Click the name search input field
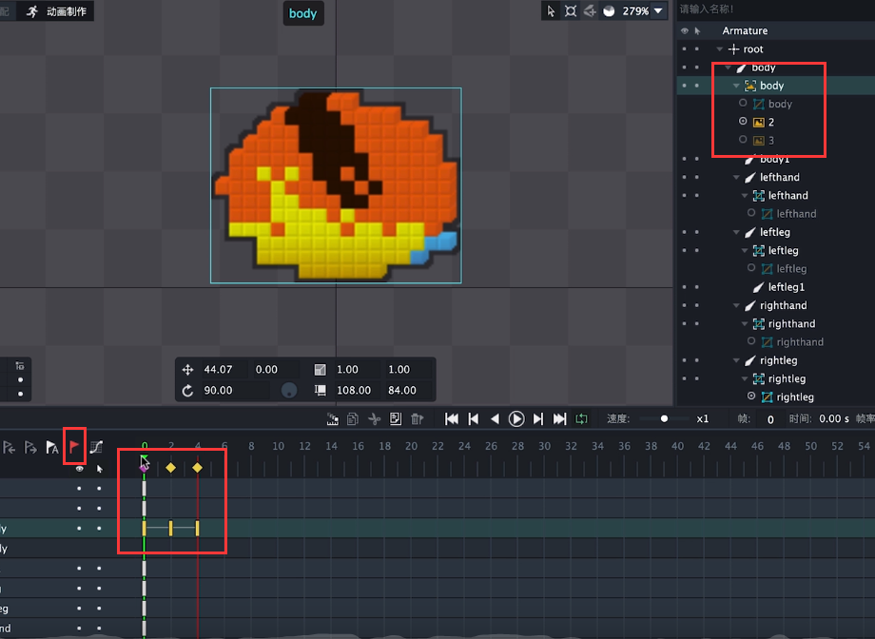This screenshot has height=639, width=875. pos(775,9)
